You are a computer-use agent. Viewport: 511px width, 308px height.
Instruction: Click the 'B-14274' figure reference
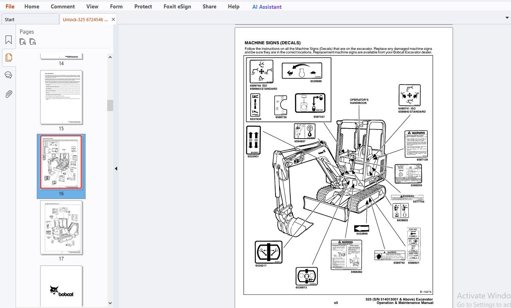click(x=425, y=292)
